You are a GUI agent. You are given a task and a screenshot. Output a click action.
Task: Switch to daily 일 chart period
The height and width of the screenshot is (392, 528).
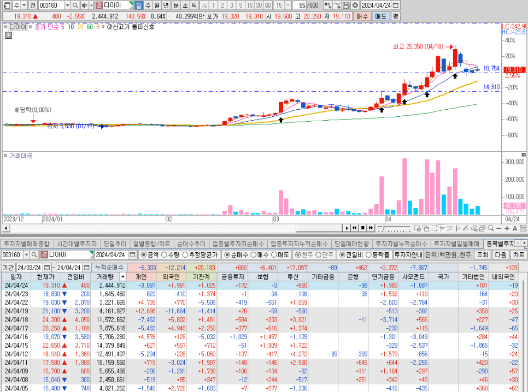tap(138, 5)
